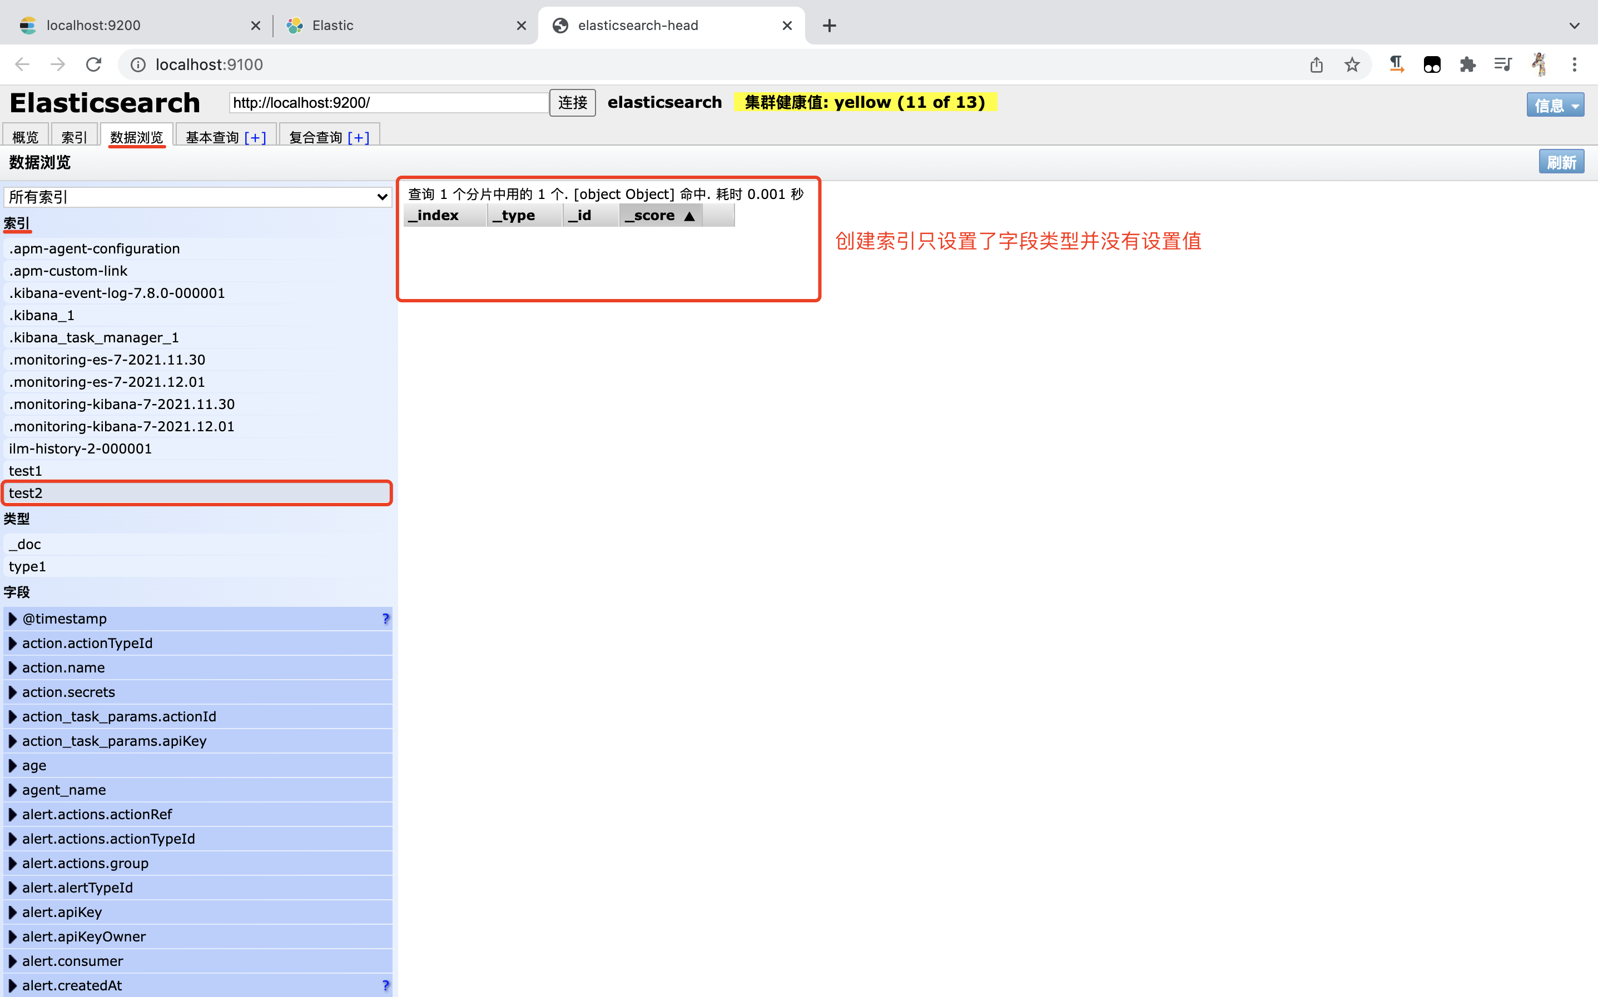Open the media control playlist icon
This screenshot has width=1598, height=997.
(x=1503, y=64)
